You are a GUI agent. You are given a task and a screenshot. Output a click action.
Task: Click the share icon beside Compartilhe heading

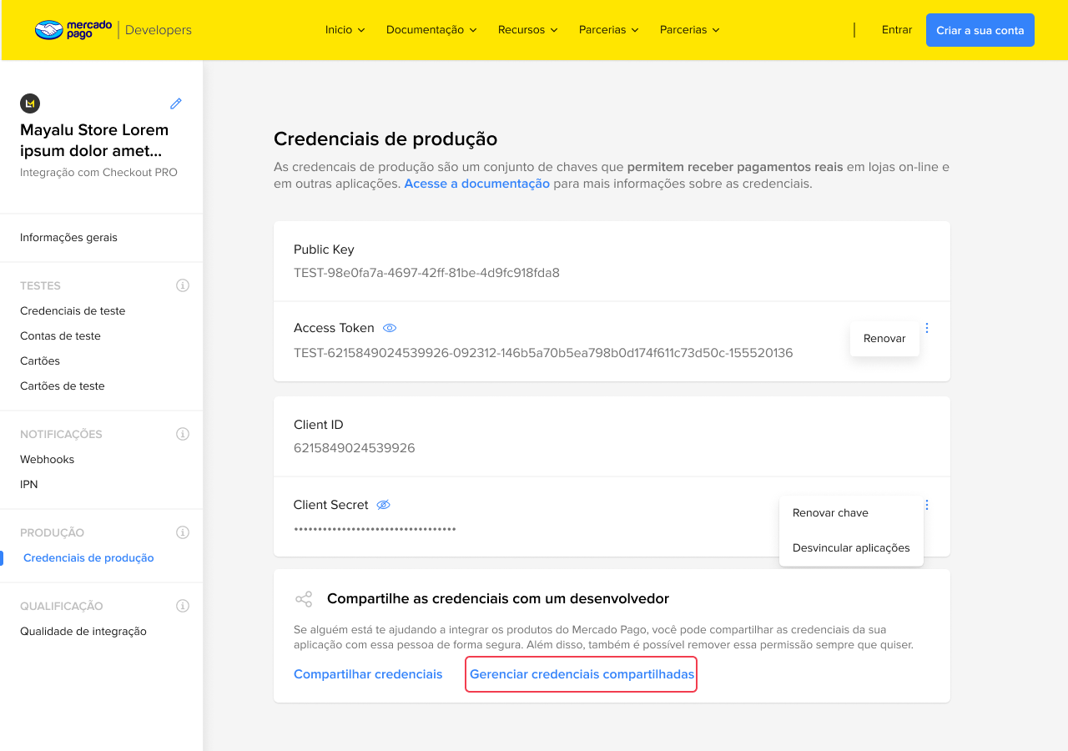[304, 599]
